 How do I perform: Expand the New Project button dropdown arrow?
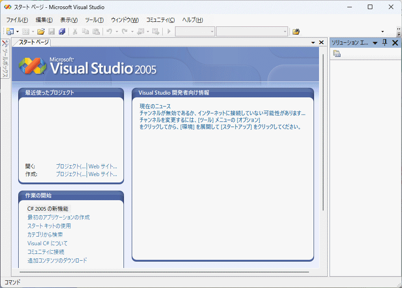click(17, 31)
